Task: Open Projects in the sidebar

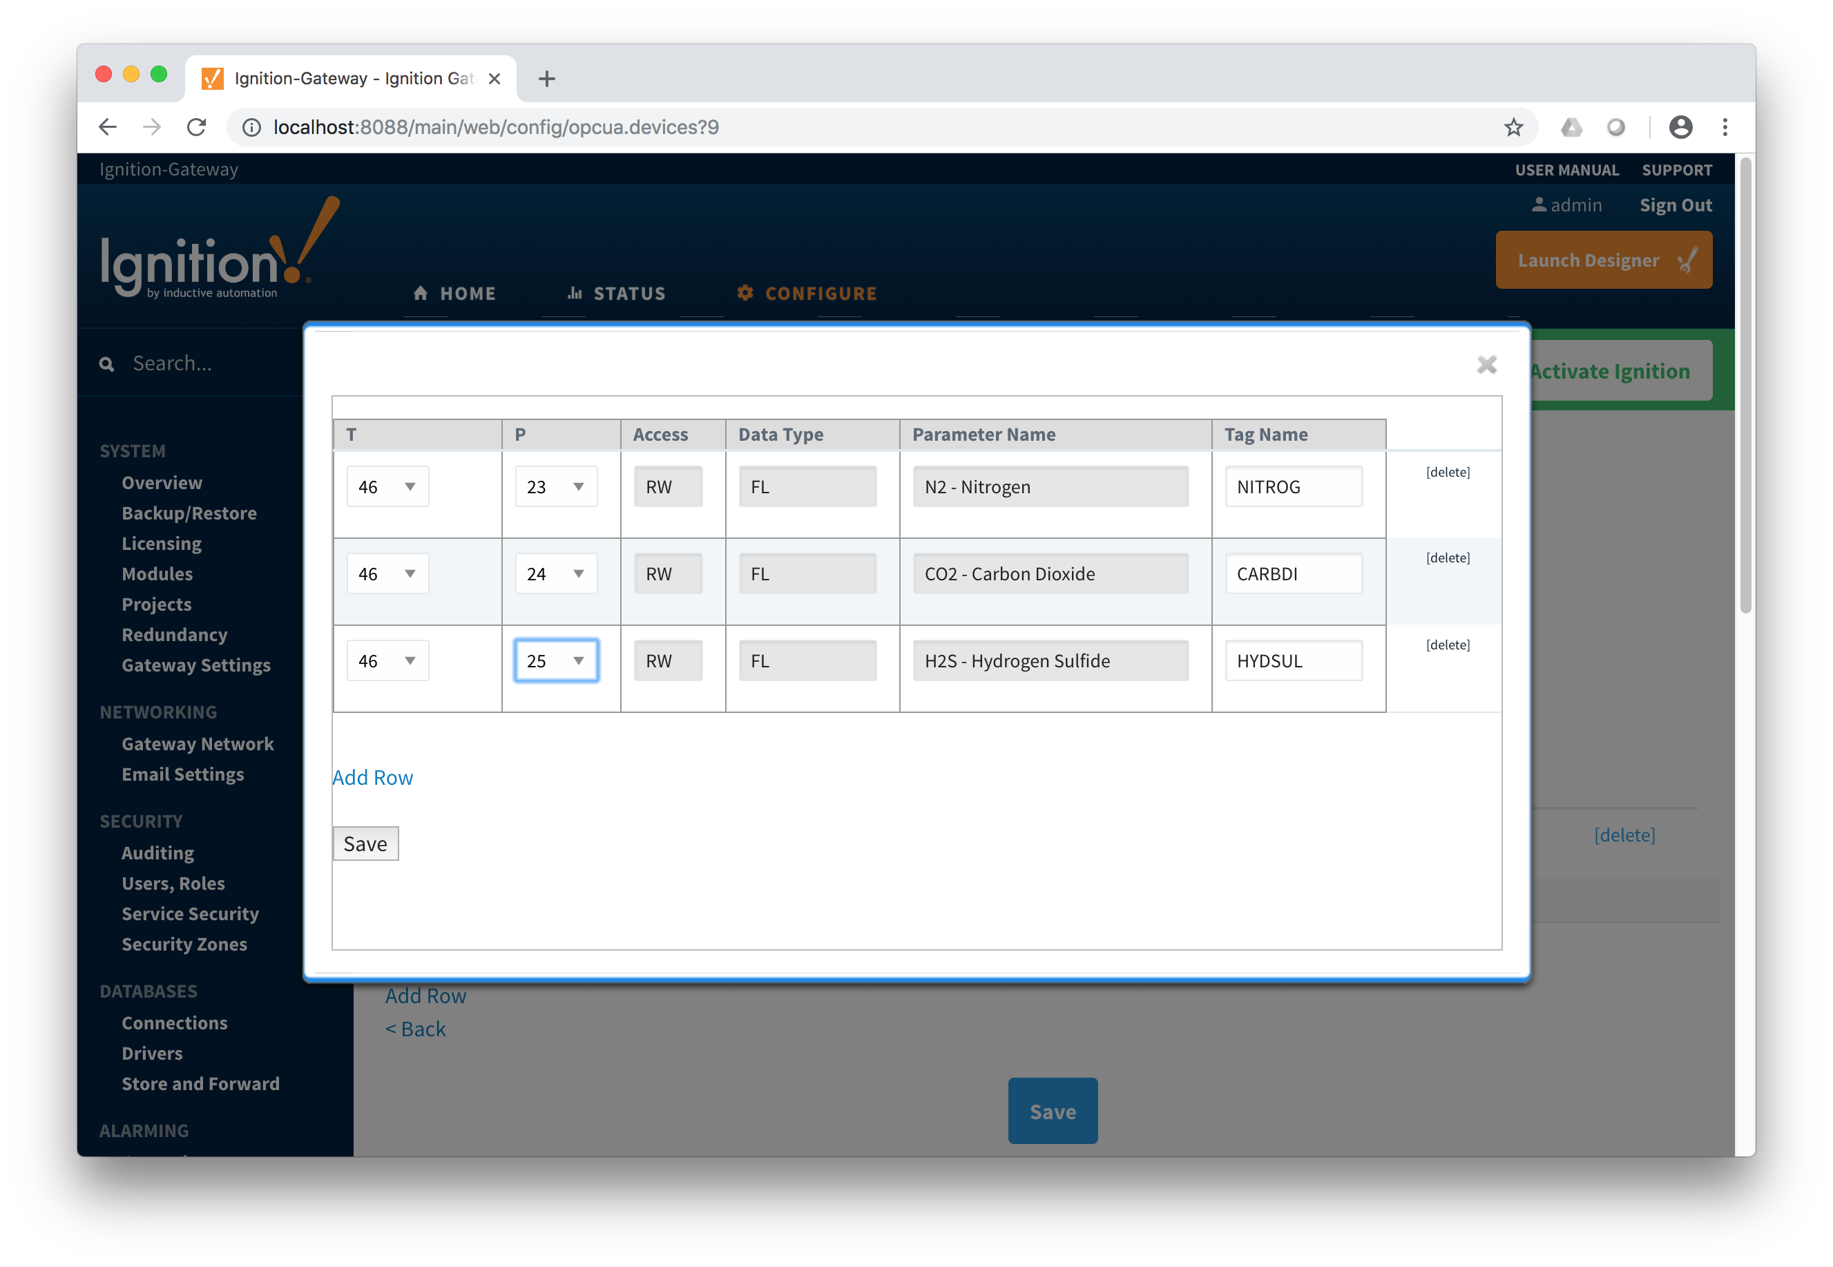Action: pyautogui.click(x=156, y=604)
